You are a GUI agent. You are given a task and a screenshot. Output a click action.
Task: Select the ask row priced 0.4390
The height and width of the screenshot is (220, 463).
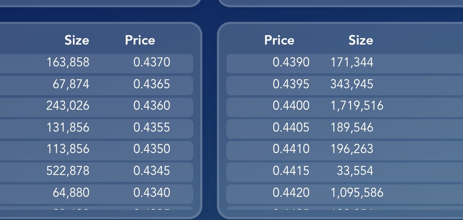[345, 63]
